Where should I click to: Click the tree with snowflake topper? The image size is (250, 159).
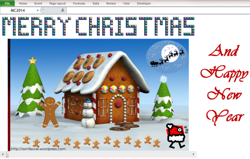click(x=162, y=99)
